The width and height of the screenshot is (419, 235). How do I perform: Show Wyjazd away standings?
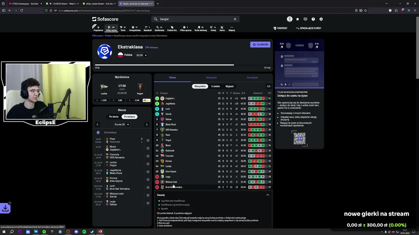(x=229, y=86)
